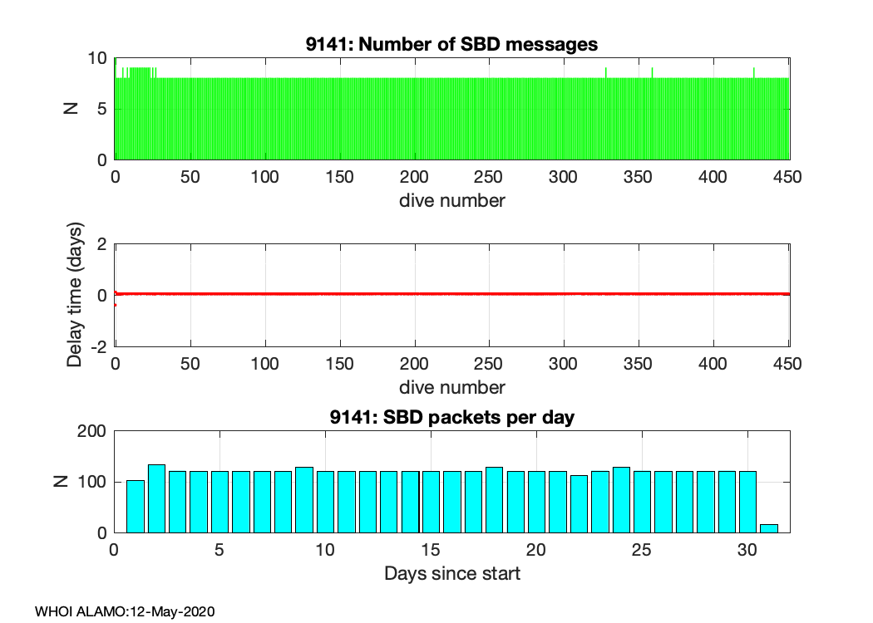The image size is (873, 623).
Task: Select the first cyan bar in packets chart
Action: click(x=136, y=506)
